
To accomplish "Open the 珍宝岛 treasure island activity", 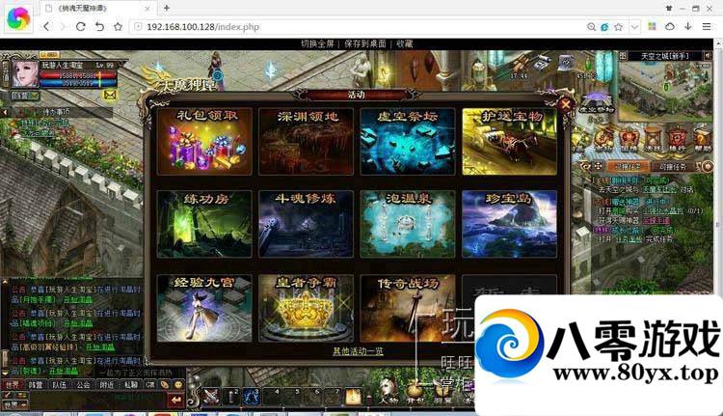I will [x=510, y=224].
